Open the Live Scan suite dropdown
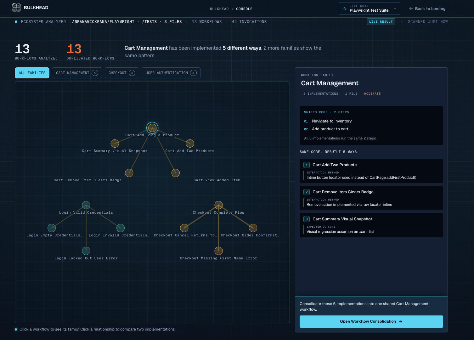Image resolution: width=474 pixels, height=340 pixels. pos(369,8)
